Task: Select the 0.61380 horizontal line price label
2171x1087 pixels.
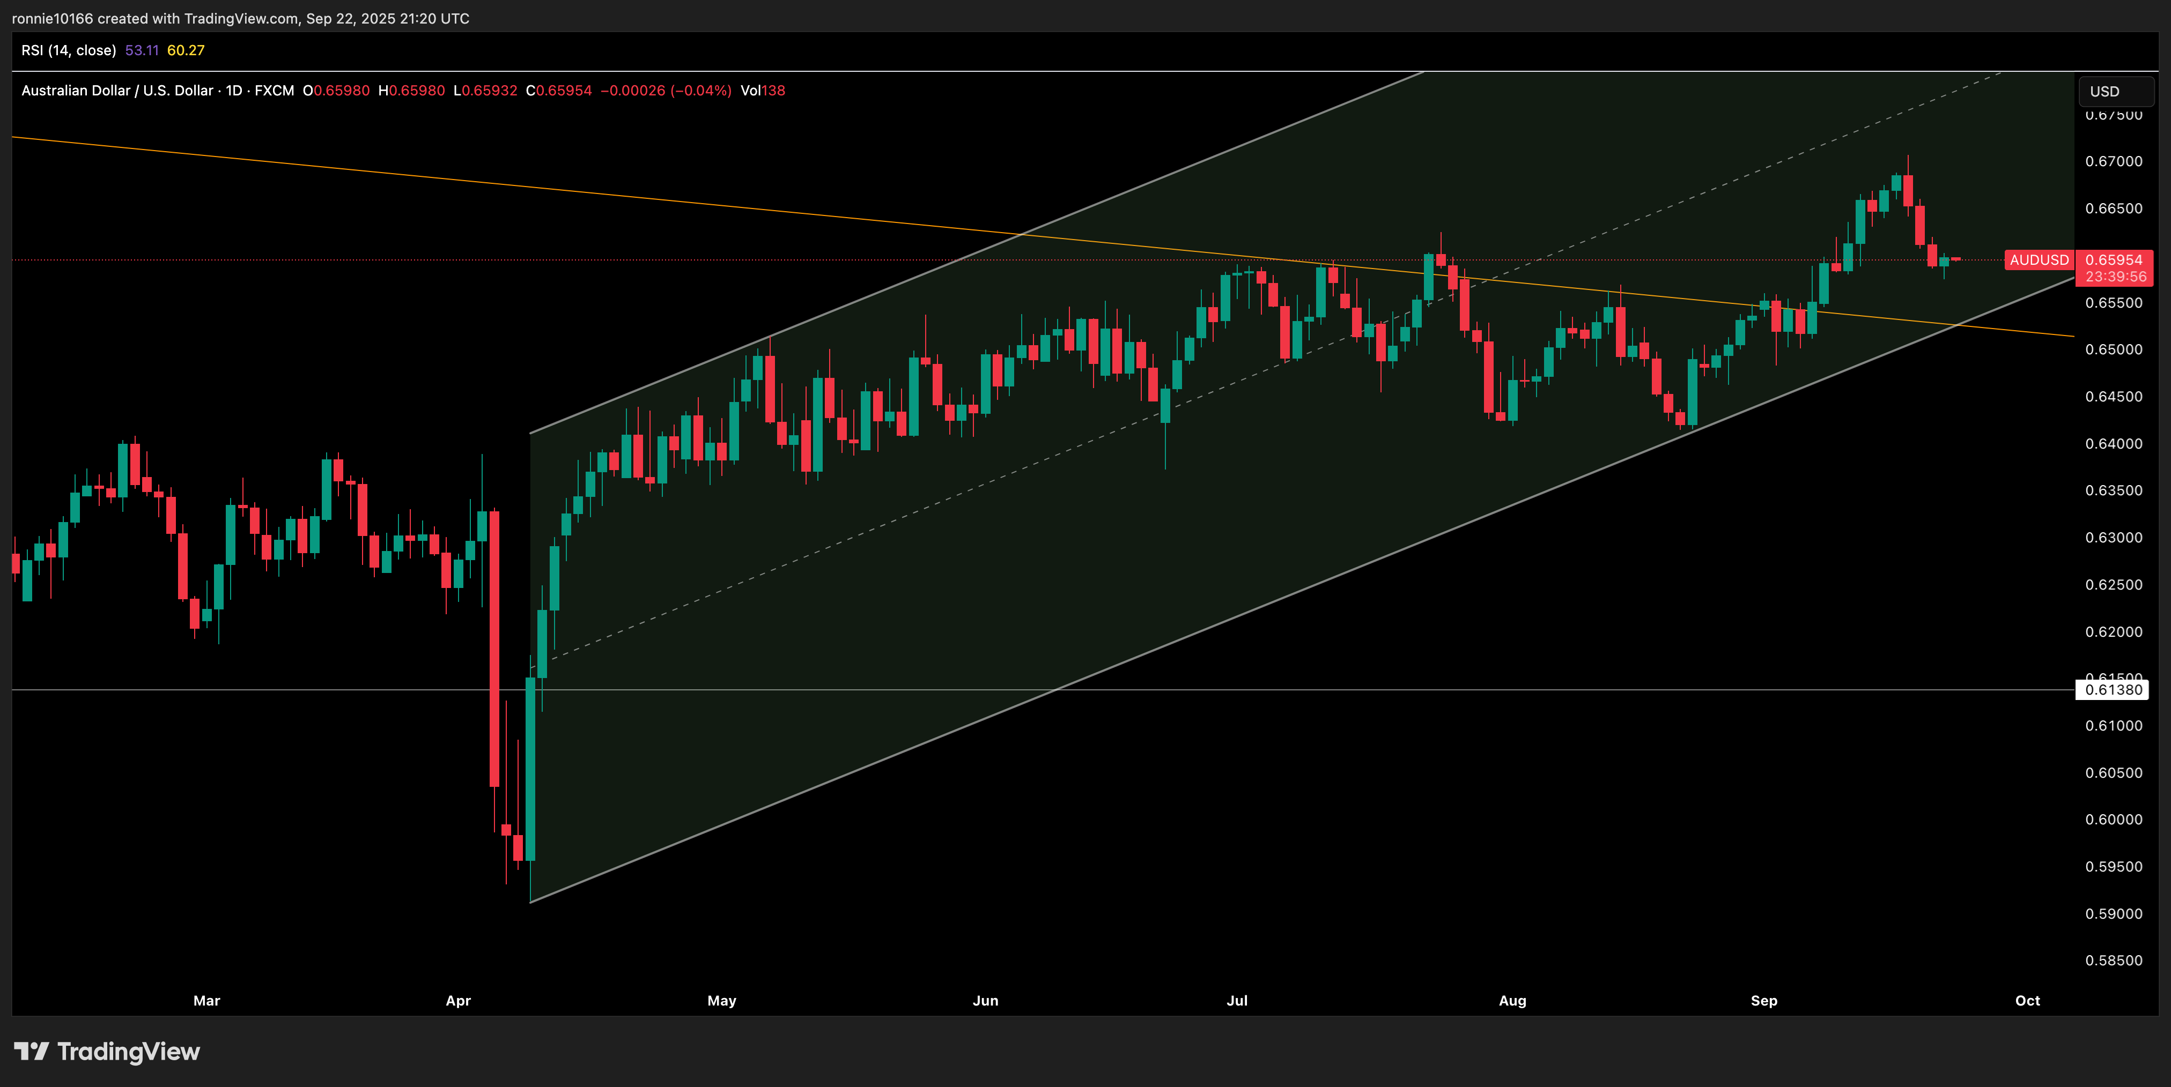Action: tap(2112, 690)
